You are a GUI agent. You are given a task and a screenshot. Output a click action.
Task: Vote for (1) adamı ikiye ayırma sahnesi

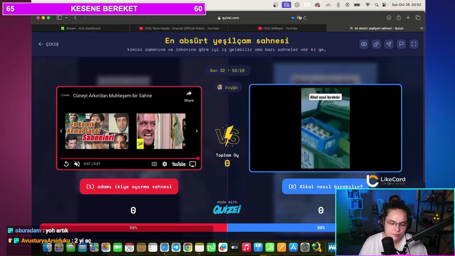coord(129,186)
